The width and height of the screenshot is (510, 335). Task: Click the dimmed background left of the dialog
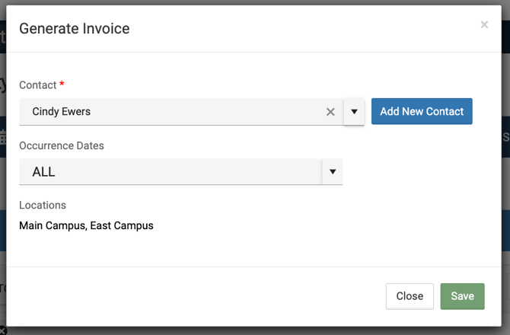click(x=3, y=190)
